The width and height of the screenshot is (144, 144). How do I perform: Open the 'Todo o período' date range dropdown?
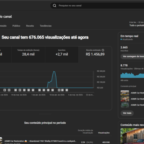click(x=137, y=24)
